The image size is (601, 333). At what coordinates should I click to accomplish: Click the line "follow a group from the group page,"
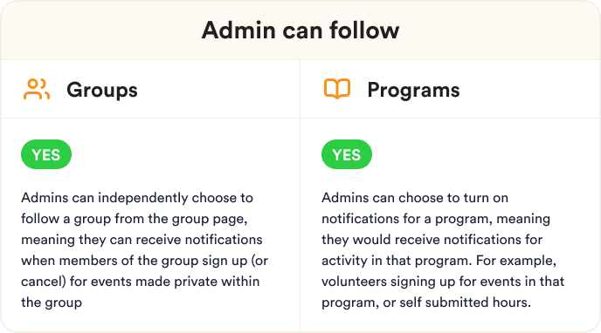(135, 219)
